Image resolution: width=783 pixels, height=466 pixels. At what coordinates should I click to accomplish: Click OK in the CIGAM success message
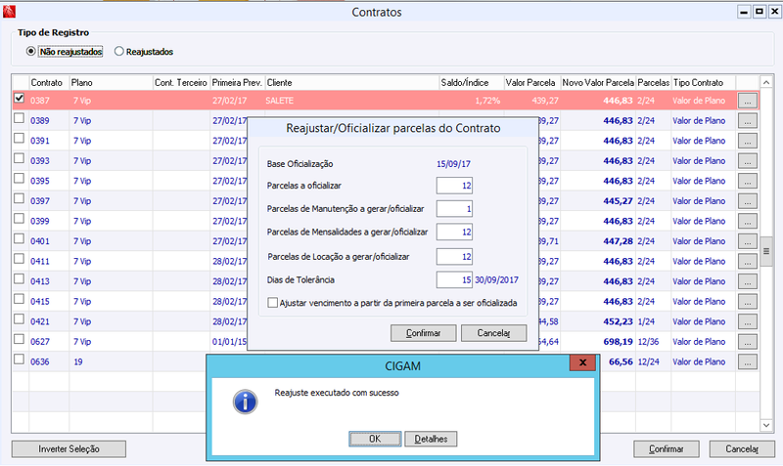[x=375, y=439]
